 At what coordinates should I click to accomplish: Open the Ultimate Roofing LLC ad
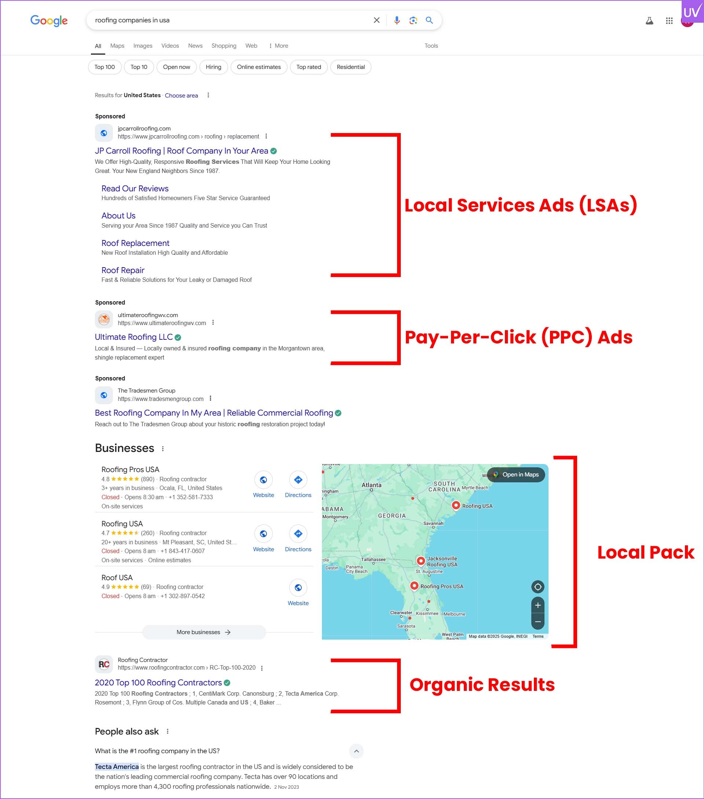134,337
